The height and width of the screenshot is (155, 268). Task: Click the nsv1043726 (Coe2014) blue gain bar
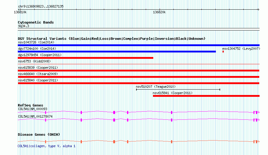pos(139,45)
